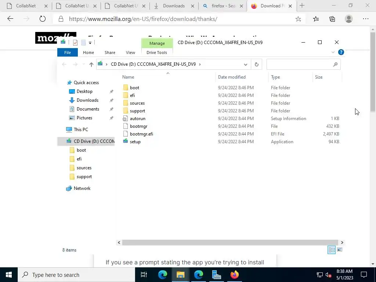Open sources folder in navigation tree
The width and height of the screenshot is (376, 282).
pos(84,168)
